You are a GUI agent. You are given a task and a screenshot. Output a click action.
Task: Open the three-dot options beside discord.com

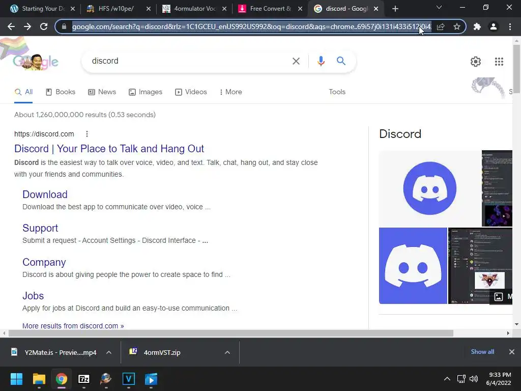86,134
